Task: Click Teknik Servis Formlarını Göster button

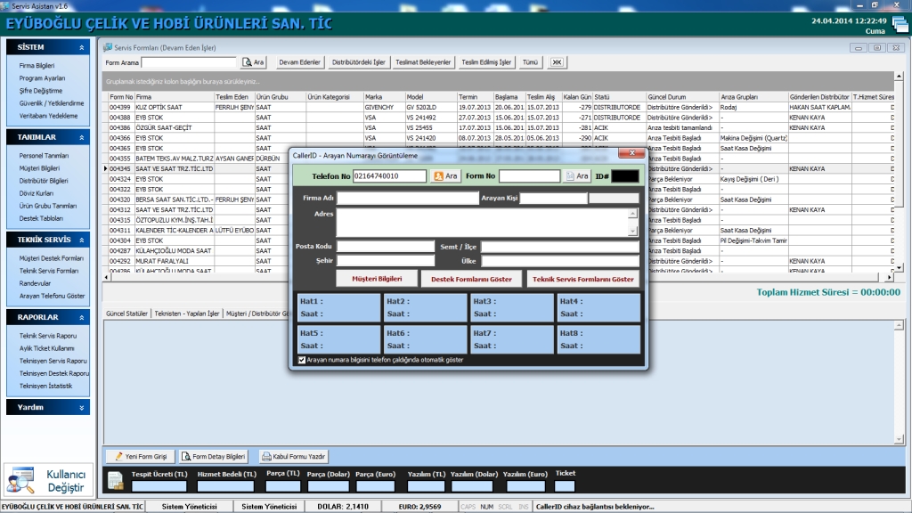Action: point(582,279)
